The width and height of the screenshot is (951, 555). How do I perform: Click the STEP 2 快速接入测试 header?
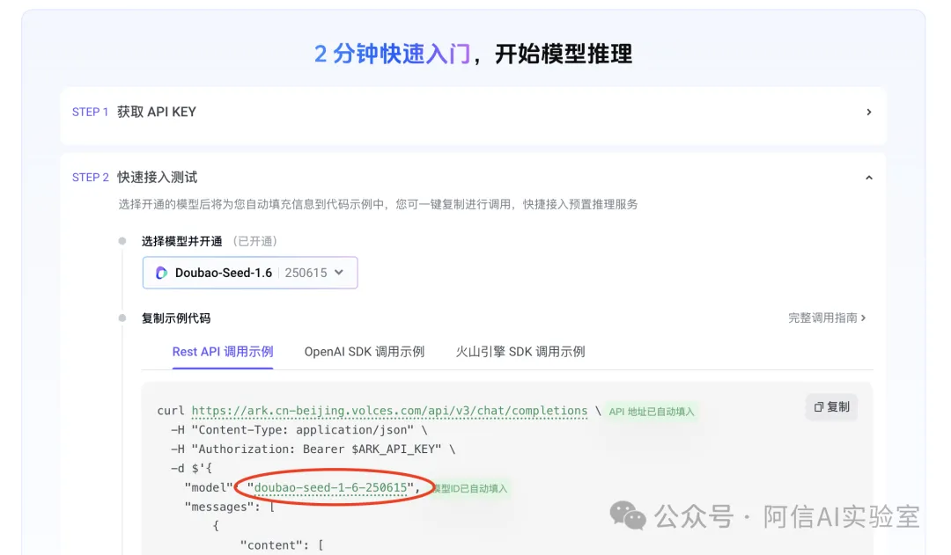click(135, 178)
